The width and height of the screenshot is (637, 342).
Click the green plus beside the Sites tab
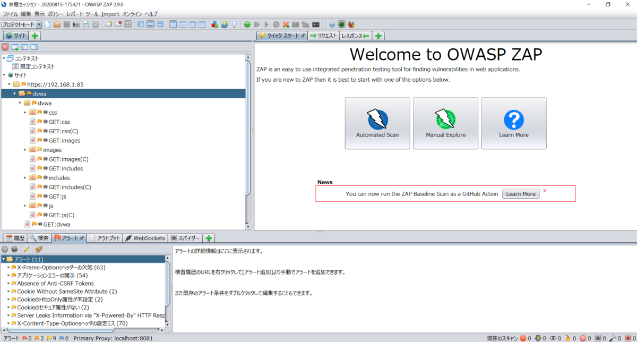pos(35,36)
